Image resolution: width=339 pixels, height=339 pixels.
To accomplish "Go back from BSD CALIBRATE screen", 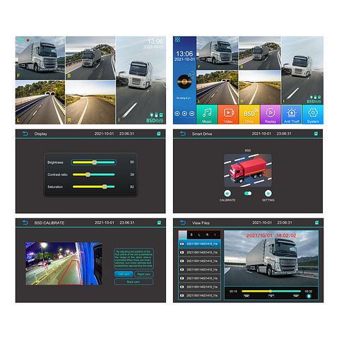I will (25, 222).
